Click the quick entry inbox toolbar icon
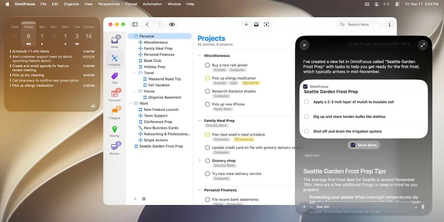Image resolution: width=444 pixels, height=222 pixels. tap(256, 24)
